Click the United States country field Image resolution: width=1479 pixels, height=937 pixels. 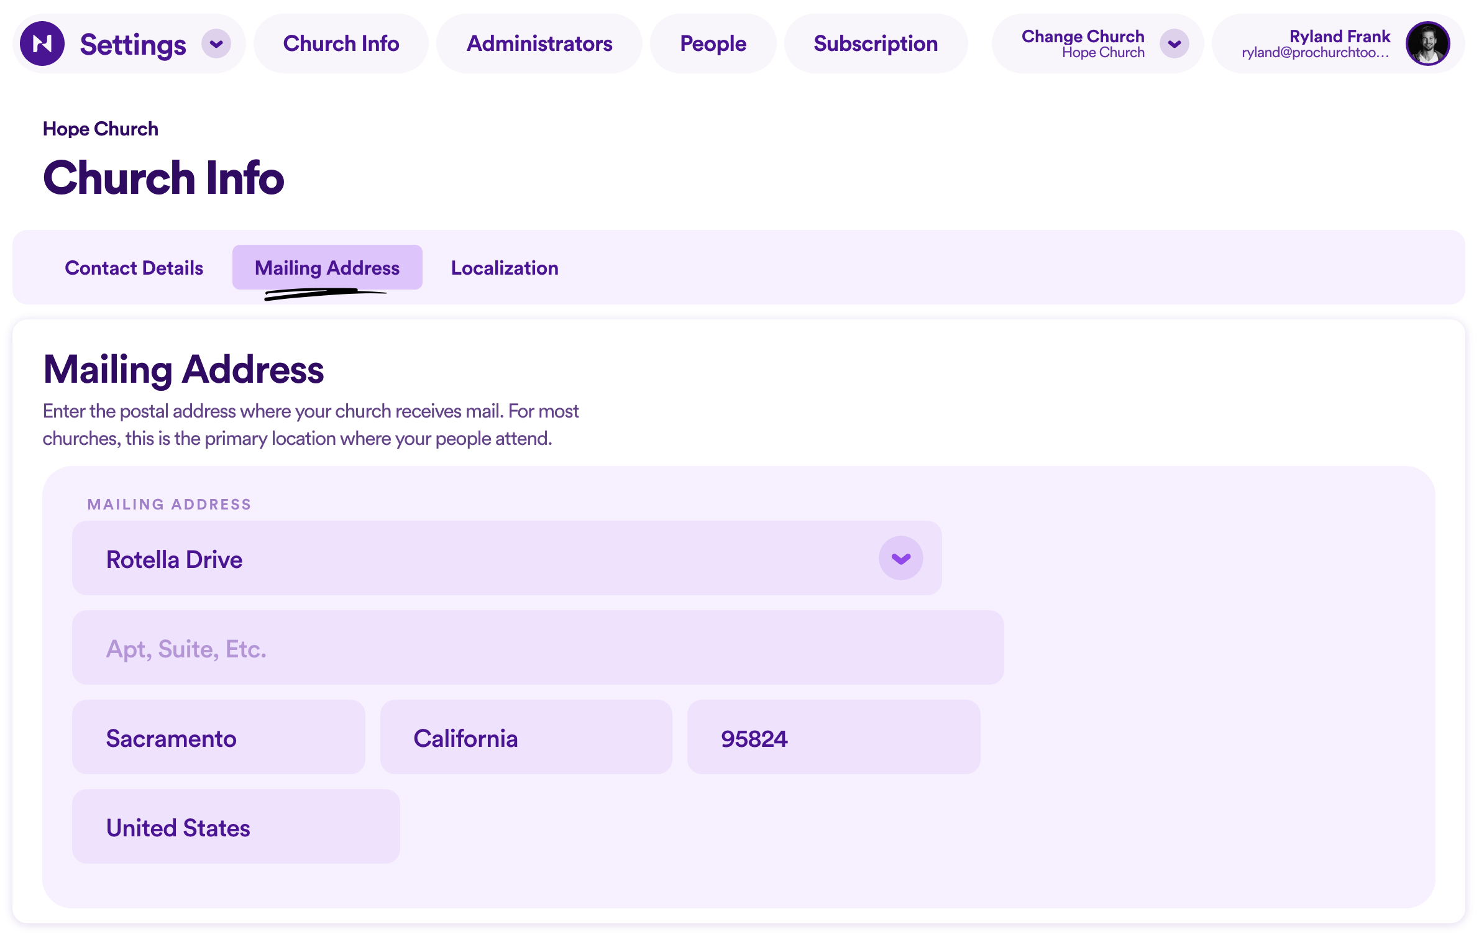point(236,826)
